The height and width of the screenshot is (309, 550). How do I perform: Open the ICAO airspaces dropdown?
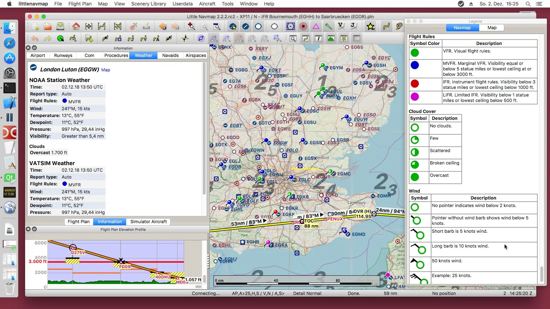click(214, 38)
